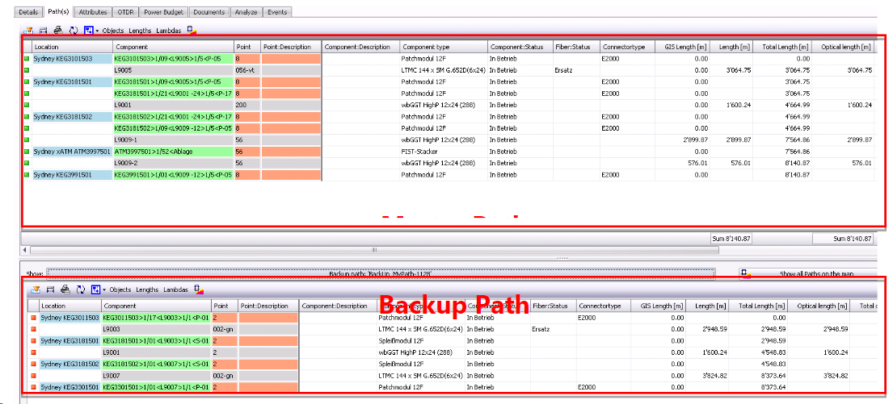Click Show all Paths on the map
Image resolution: width=893 pixels, height=404 pixels.
[811, 274]
